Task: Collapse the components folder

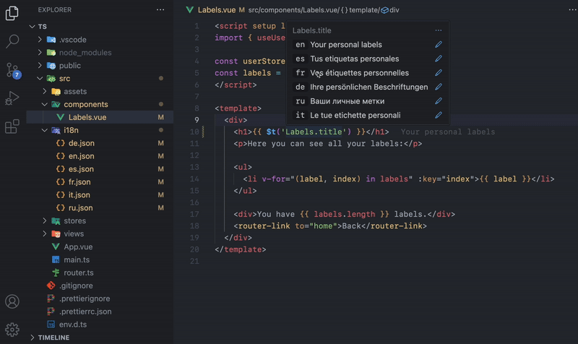Action: click(45, 104)
